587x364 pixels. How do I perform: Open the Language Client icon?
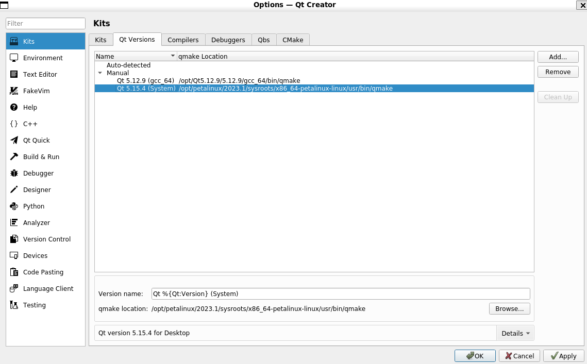pyautogui.click(x=14, y=288)
